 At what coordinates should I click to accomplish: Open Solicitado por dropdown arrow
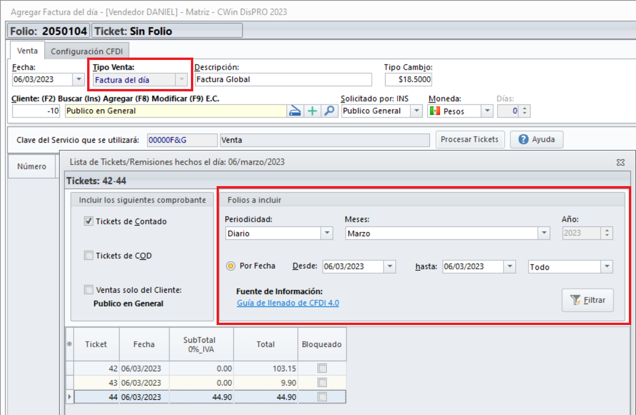click(417, 111)
